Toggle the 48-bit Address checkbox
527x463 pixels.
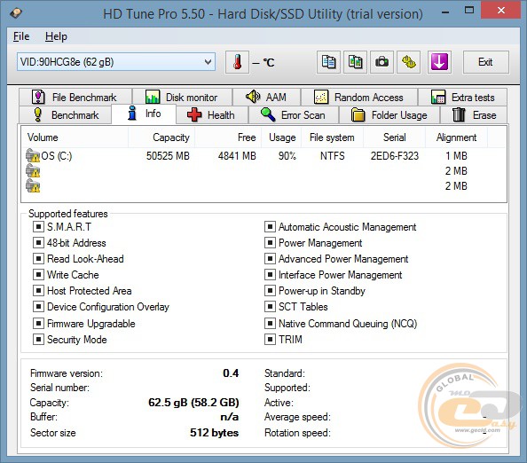[38, 243]
